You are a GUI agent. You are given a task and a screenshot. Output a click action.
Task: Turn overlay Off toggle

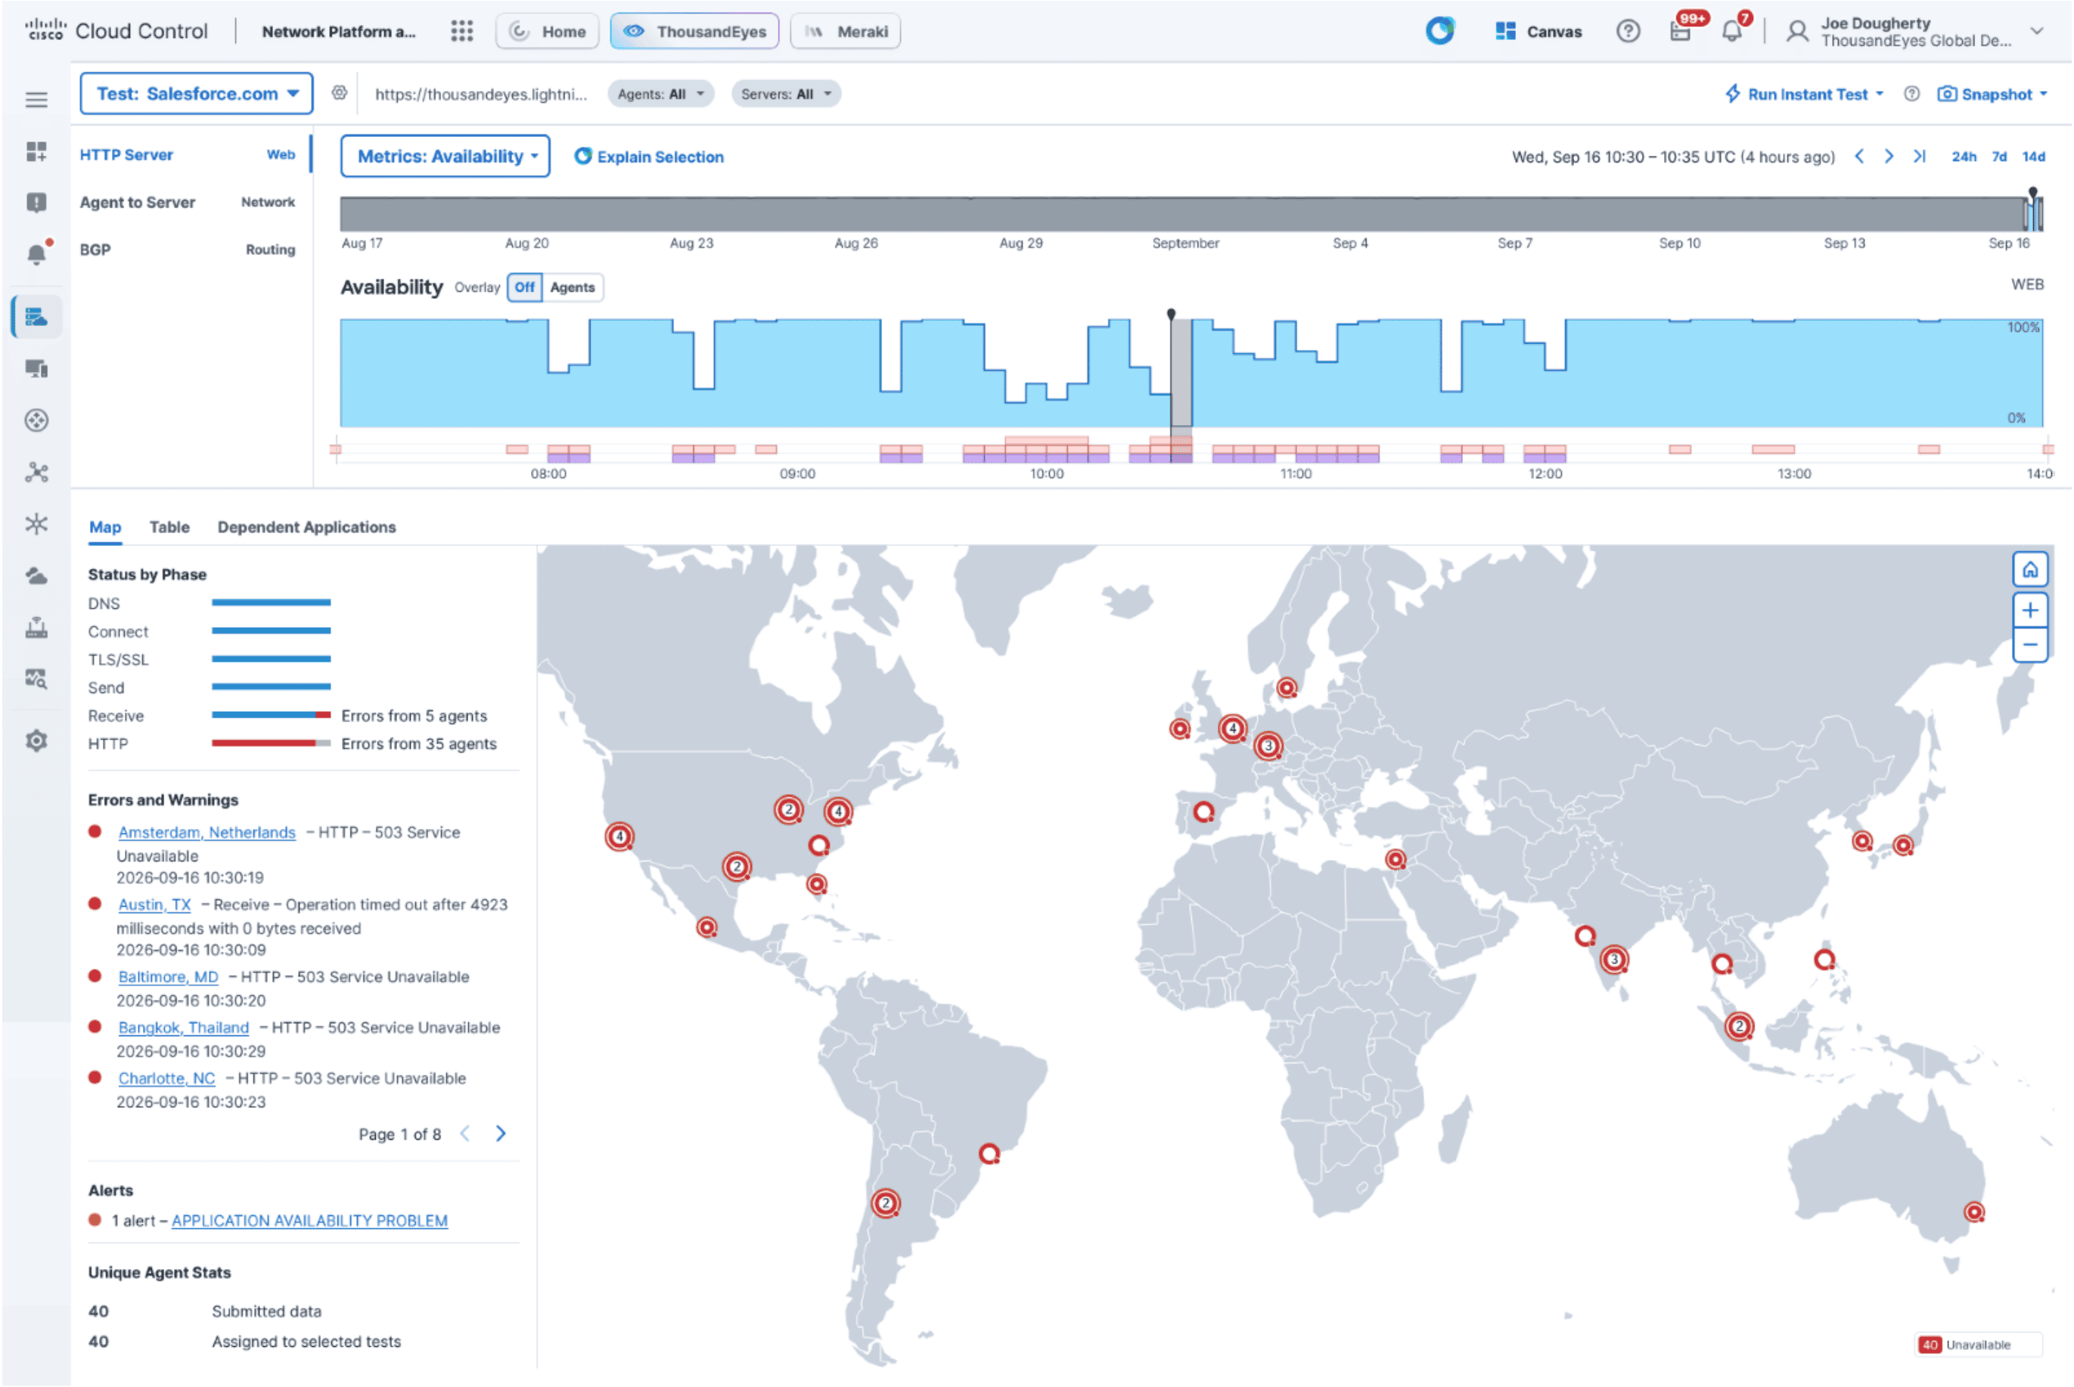(x=524, y=287)
